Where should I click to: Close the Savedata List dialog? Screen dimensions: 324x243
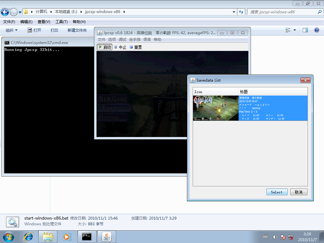coord(305,80)
